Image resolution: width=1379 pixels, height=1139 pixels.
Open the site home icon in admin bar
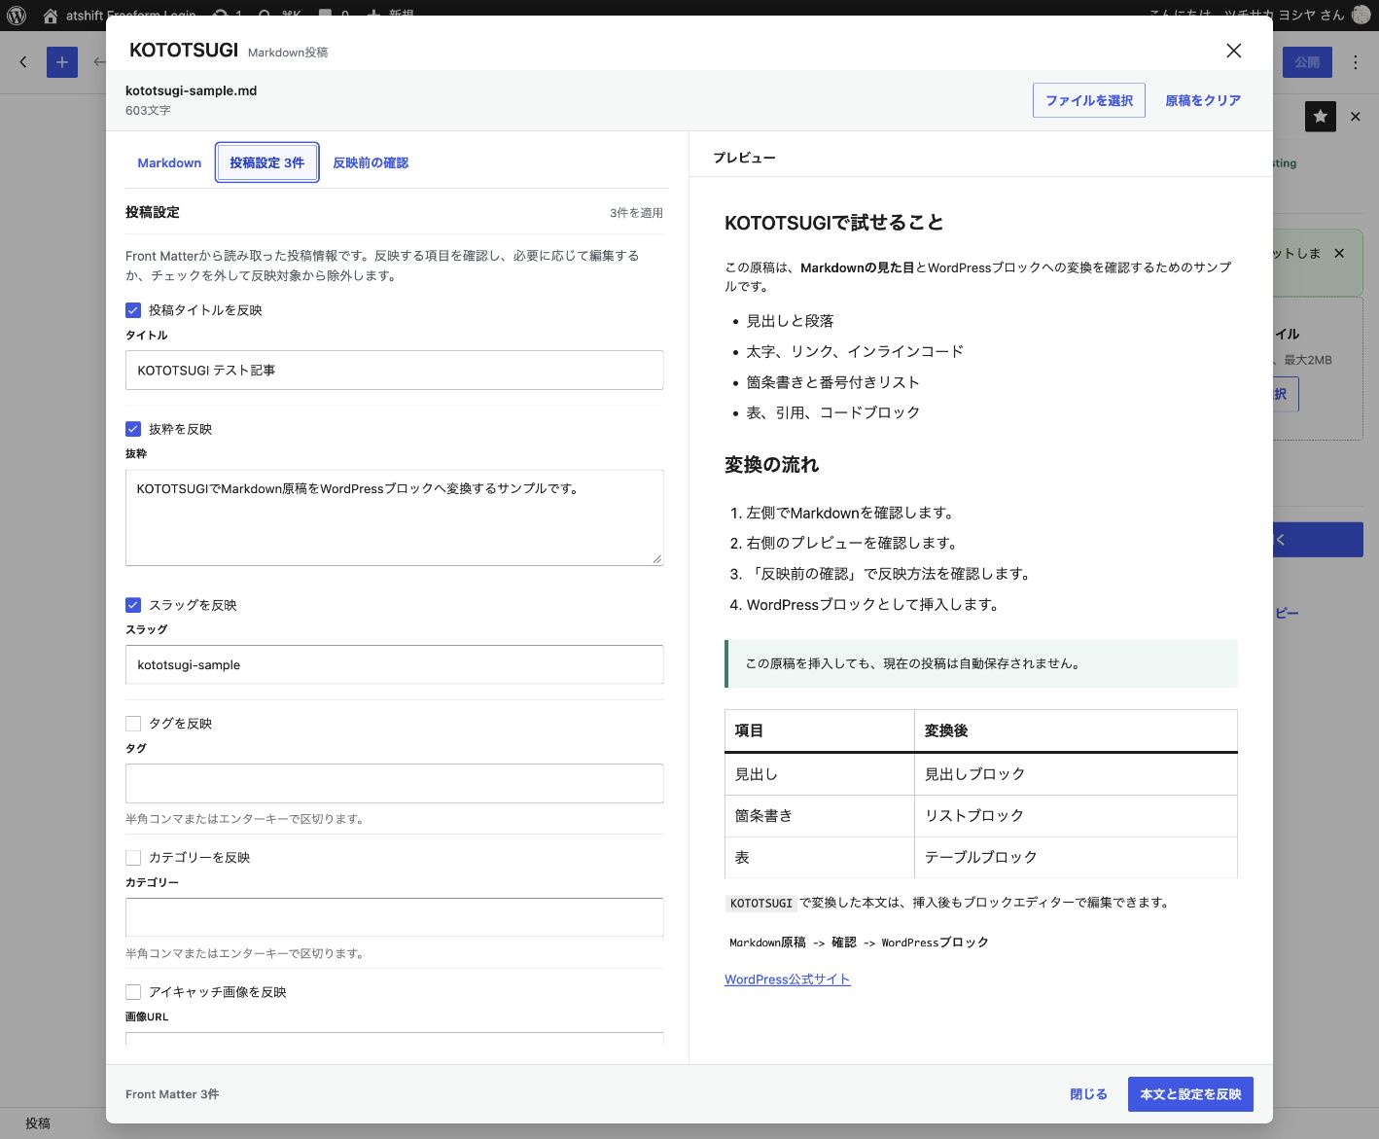click(51, 15)
